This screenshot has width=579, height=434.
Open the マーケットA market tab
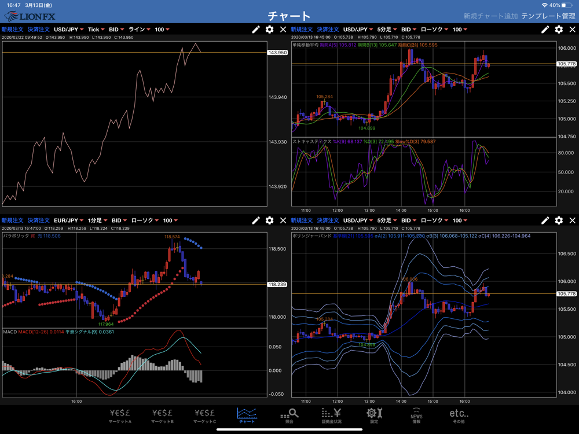[120, 415]
